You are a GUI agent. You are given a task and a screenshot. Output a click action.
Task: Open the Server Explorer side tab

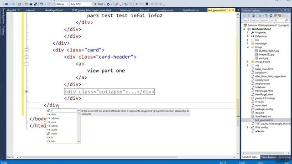[x=3, y=16]
